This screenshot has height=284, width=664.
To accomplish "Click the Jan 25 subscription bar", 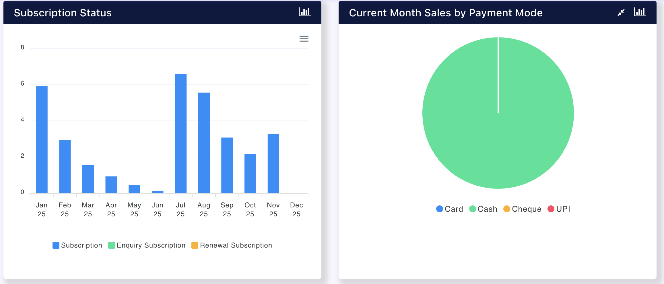I will click(42, 139).
